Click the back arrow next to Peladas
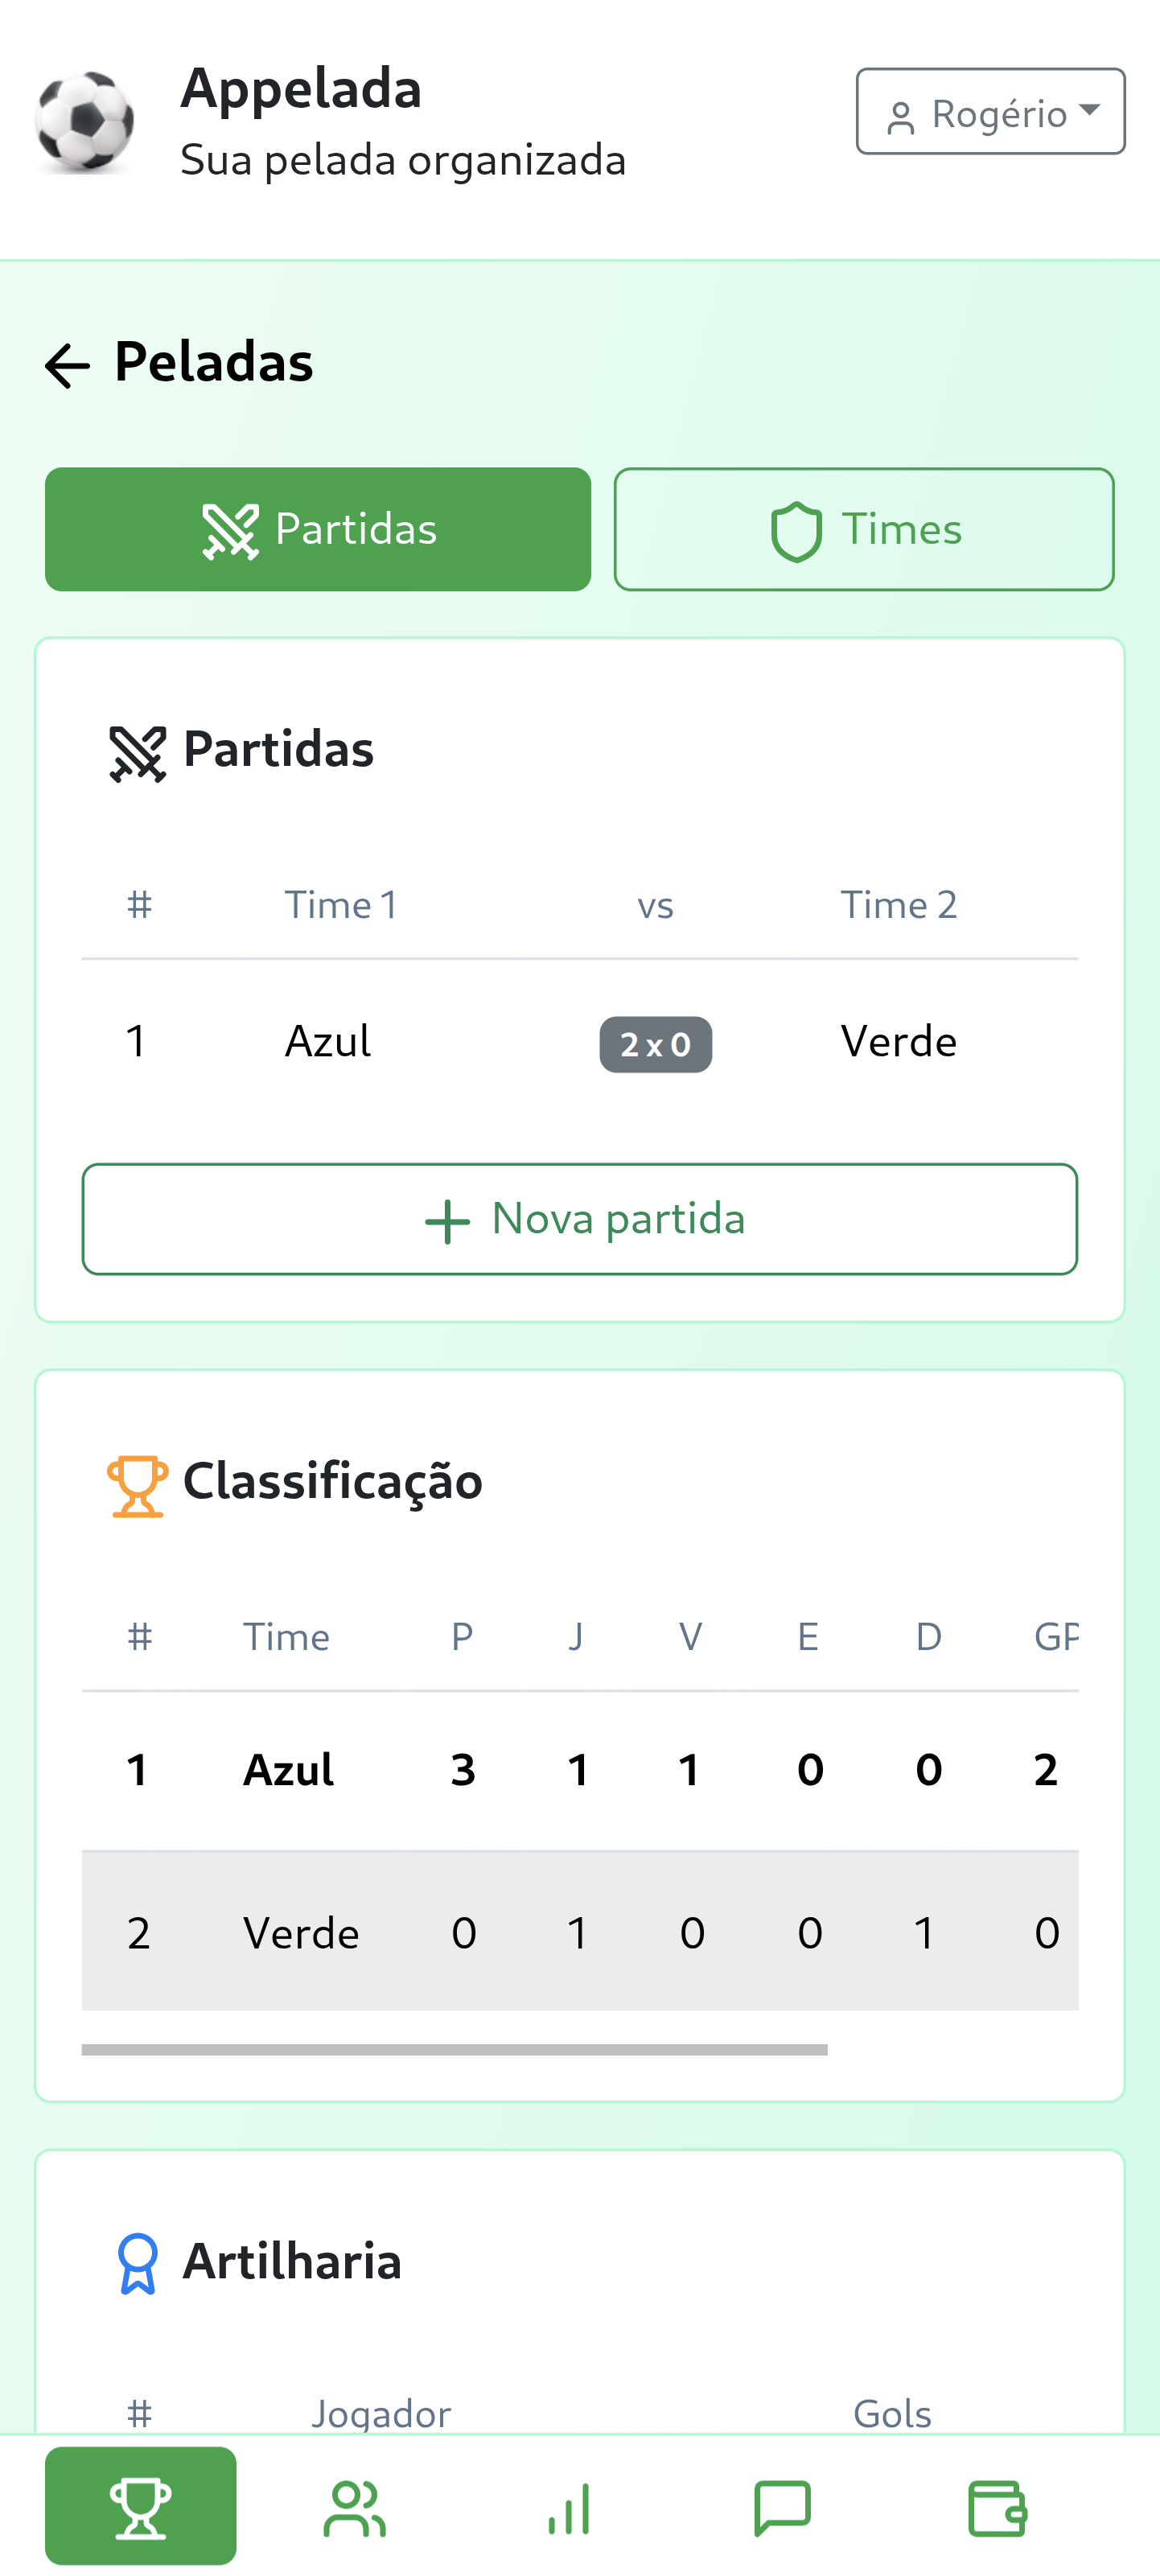The height and width of the screenshot is (2576, 1160). click(67, 365)
